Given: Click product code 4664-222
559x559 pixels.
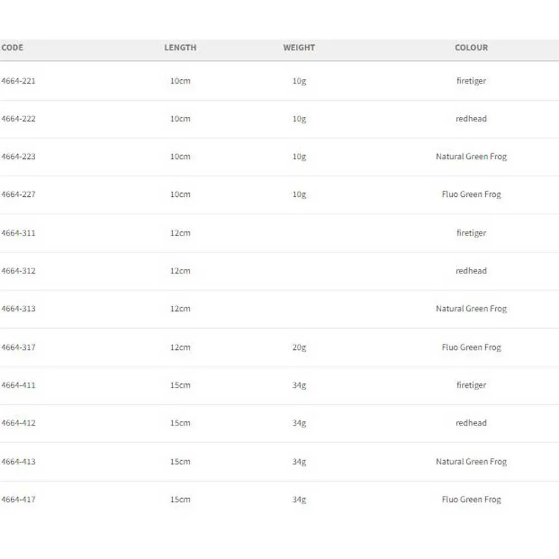Looking at the screenshot, I should (18, 119).
